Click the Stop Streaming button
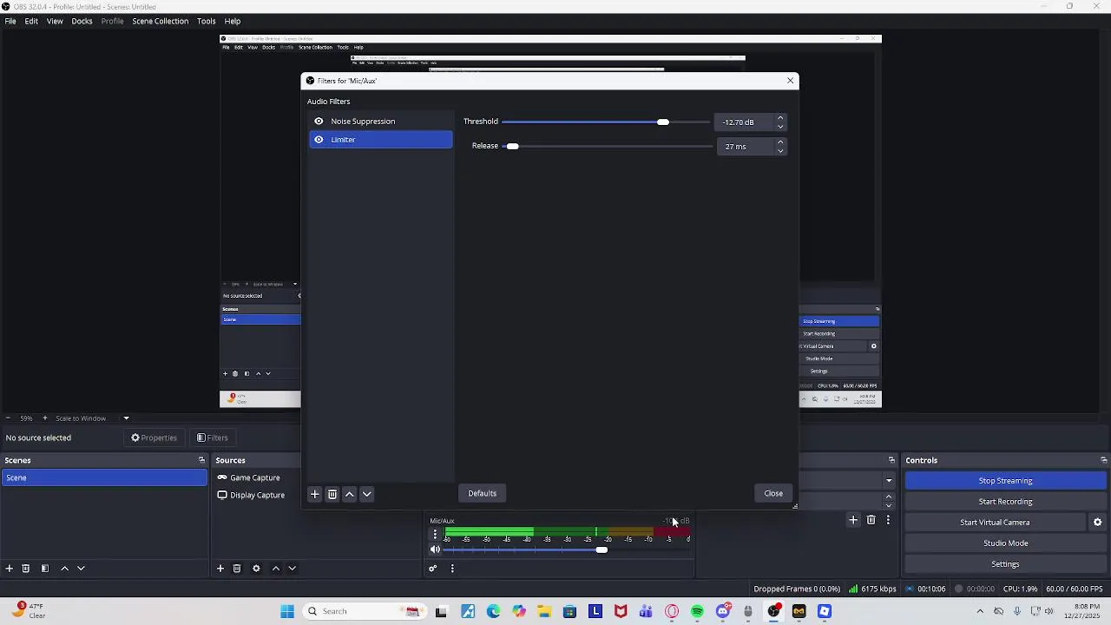Viewport: 1111px width, 625px height. [x=1005, y=481]
